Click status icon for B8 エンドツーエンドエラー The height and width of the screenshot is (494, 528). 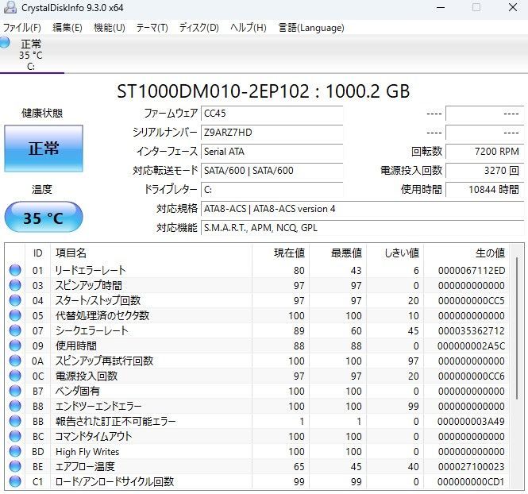coord(15,406)
